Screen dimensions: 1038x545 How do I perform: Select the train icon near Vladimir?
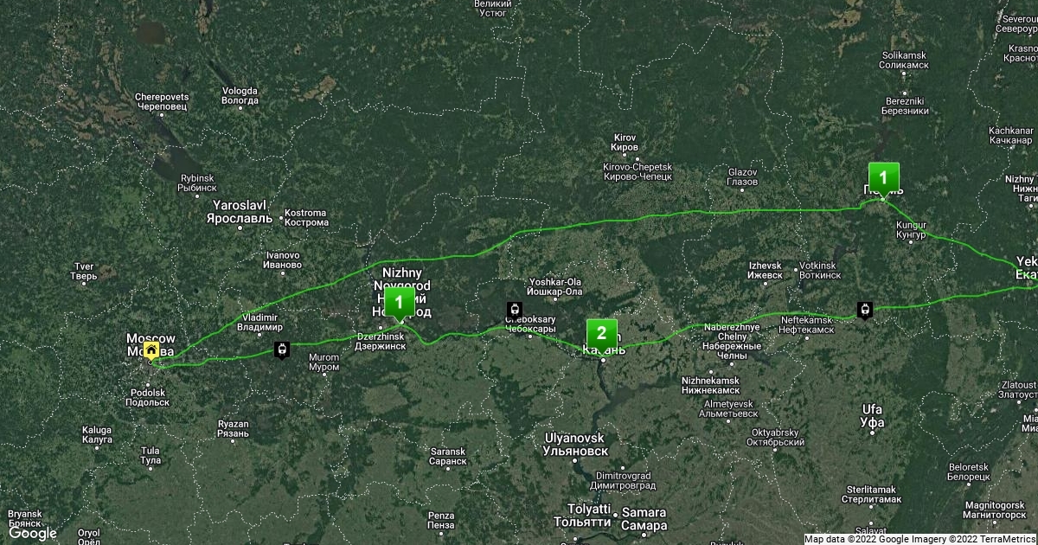click(281, 349)
